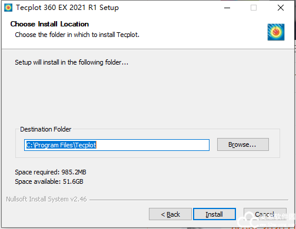Click highlighted C:\Program Files\Tecplot path text
The image size is (296, 229).
point(61,145)
